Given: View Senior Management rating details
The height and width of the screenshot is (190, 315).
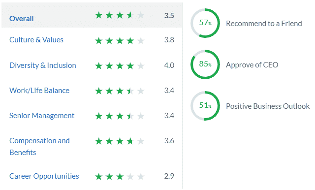Looking at the screenshot, I should coord(42,116).
